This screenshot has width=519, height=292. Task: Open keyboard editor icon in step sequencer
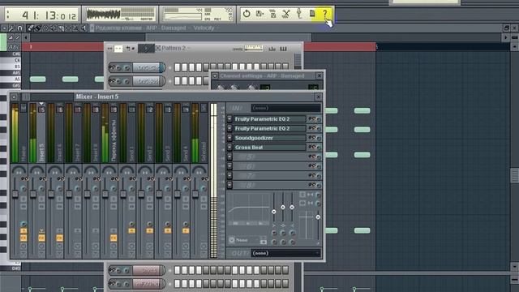[283, 49]
